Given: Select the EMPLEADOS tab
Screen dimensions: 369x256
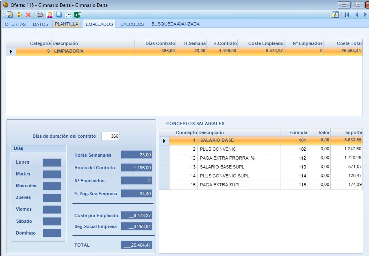Looking at the screenshot, I should click(x=99, y=24).
